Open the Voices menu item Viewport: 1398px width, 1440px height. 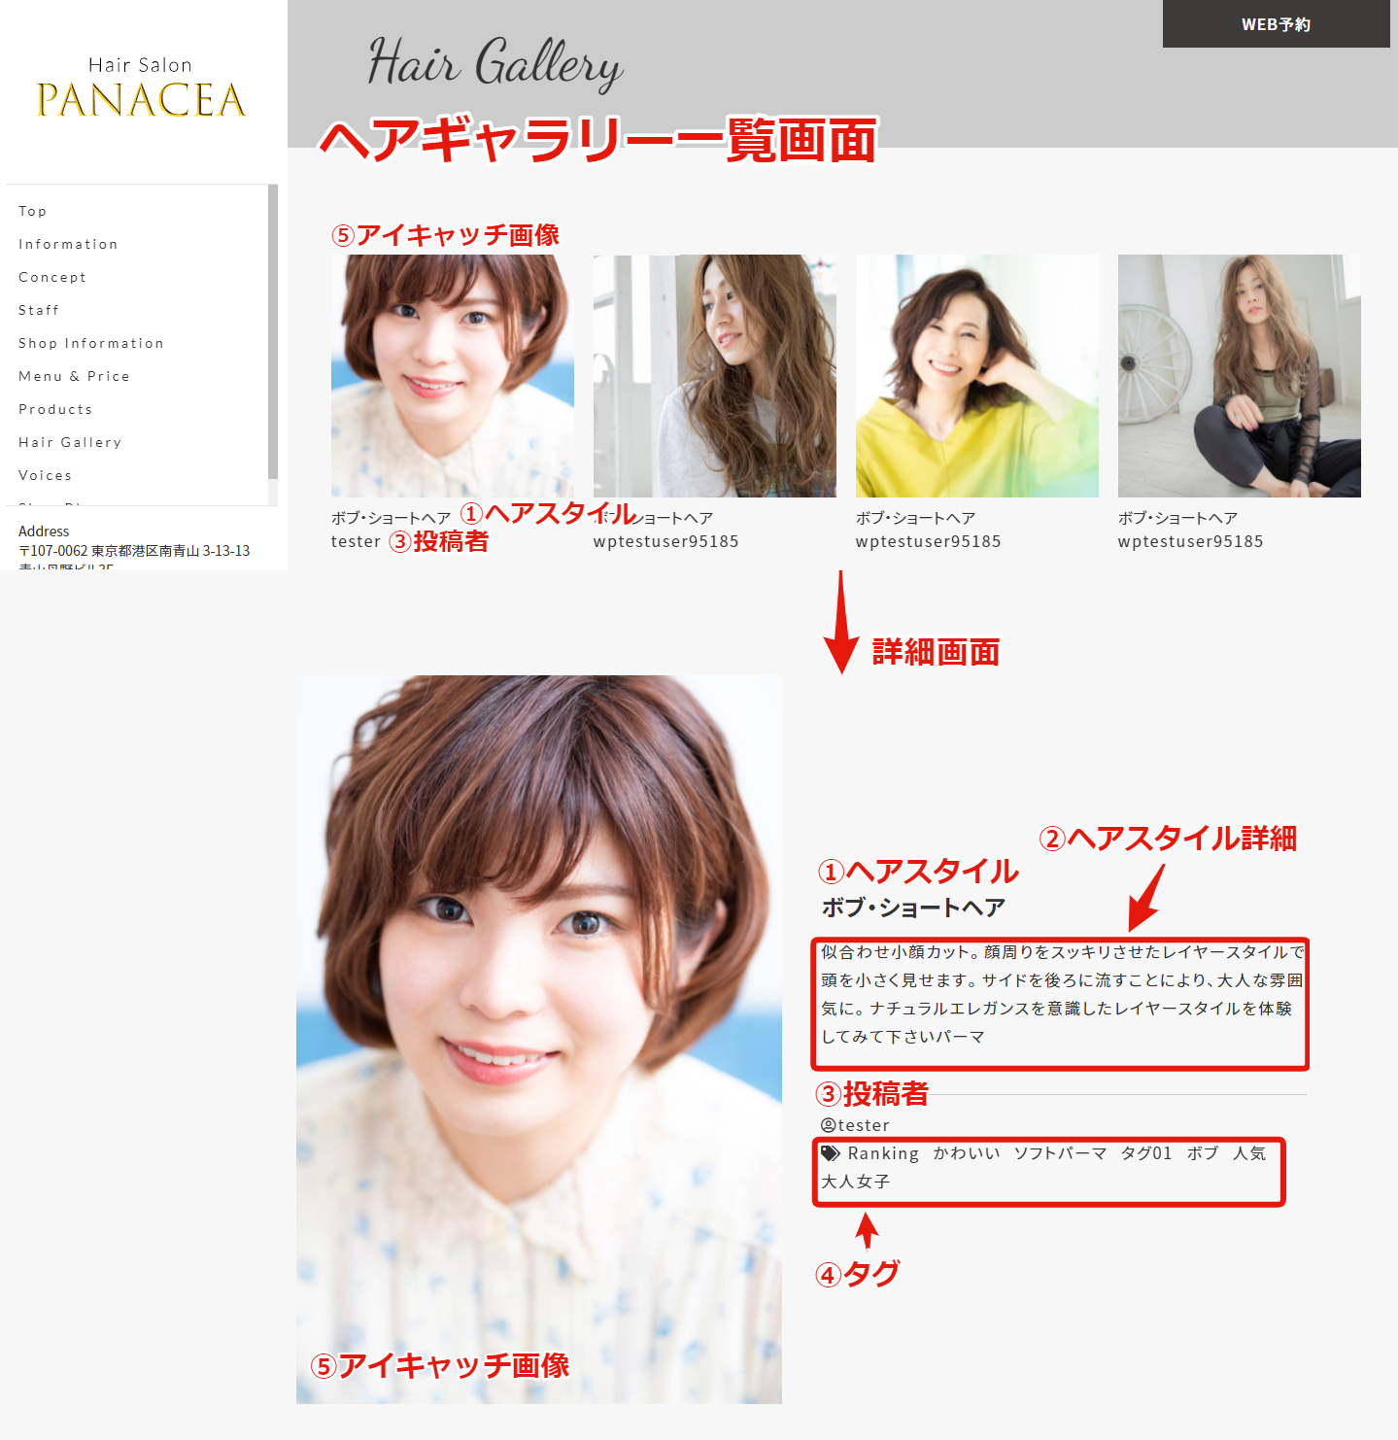[45, 475]
